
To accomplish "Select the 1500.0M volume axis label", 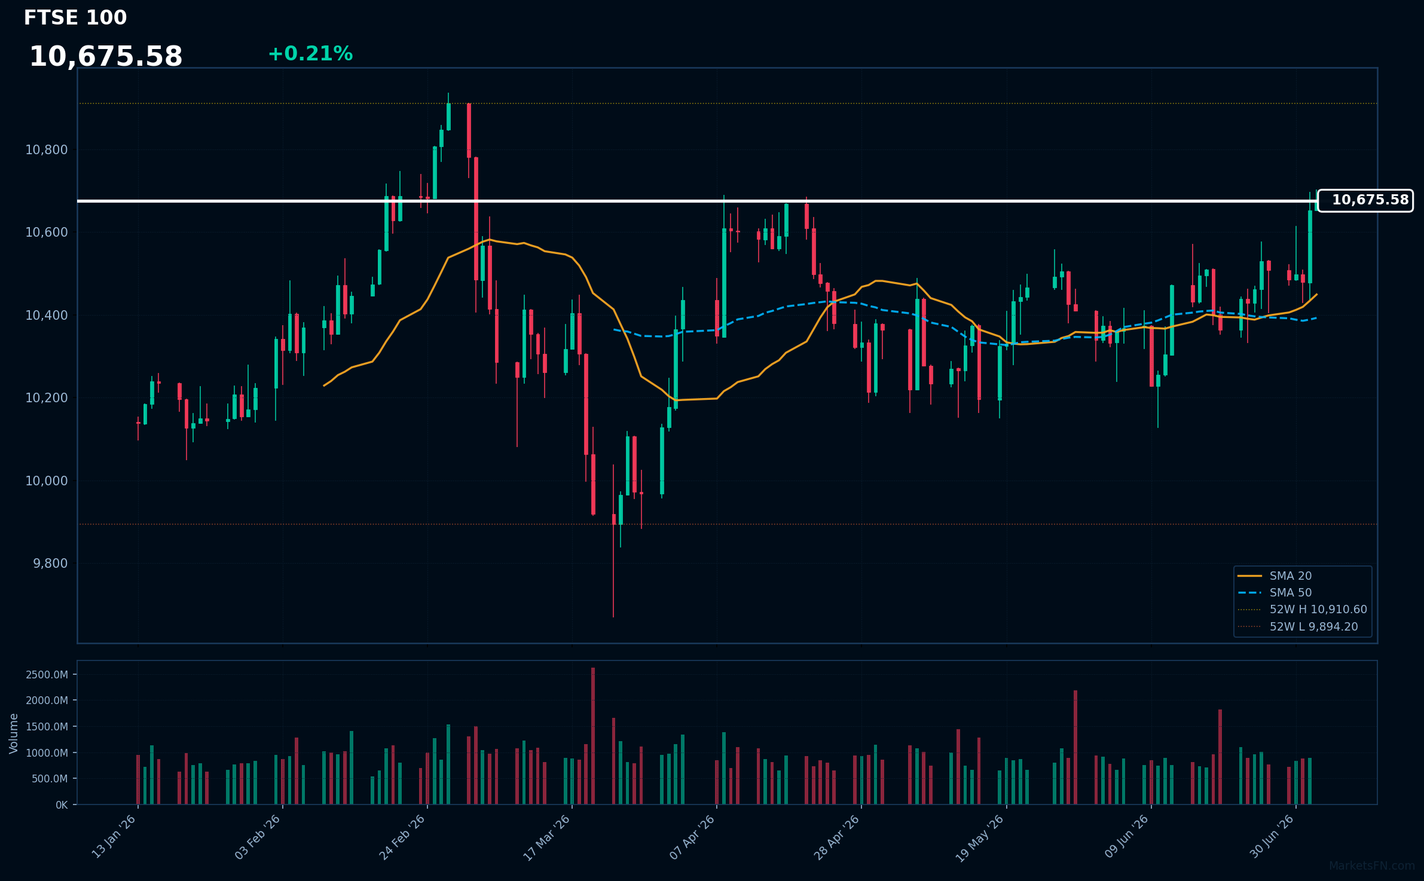I will pos(47,727).
